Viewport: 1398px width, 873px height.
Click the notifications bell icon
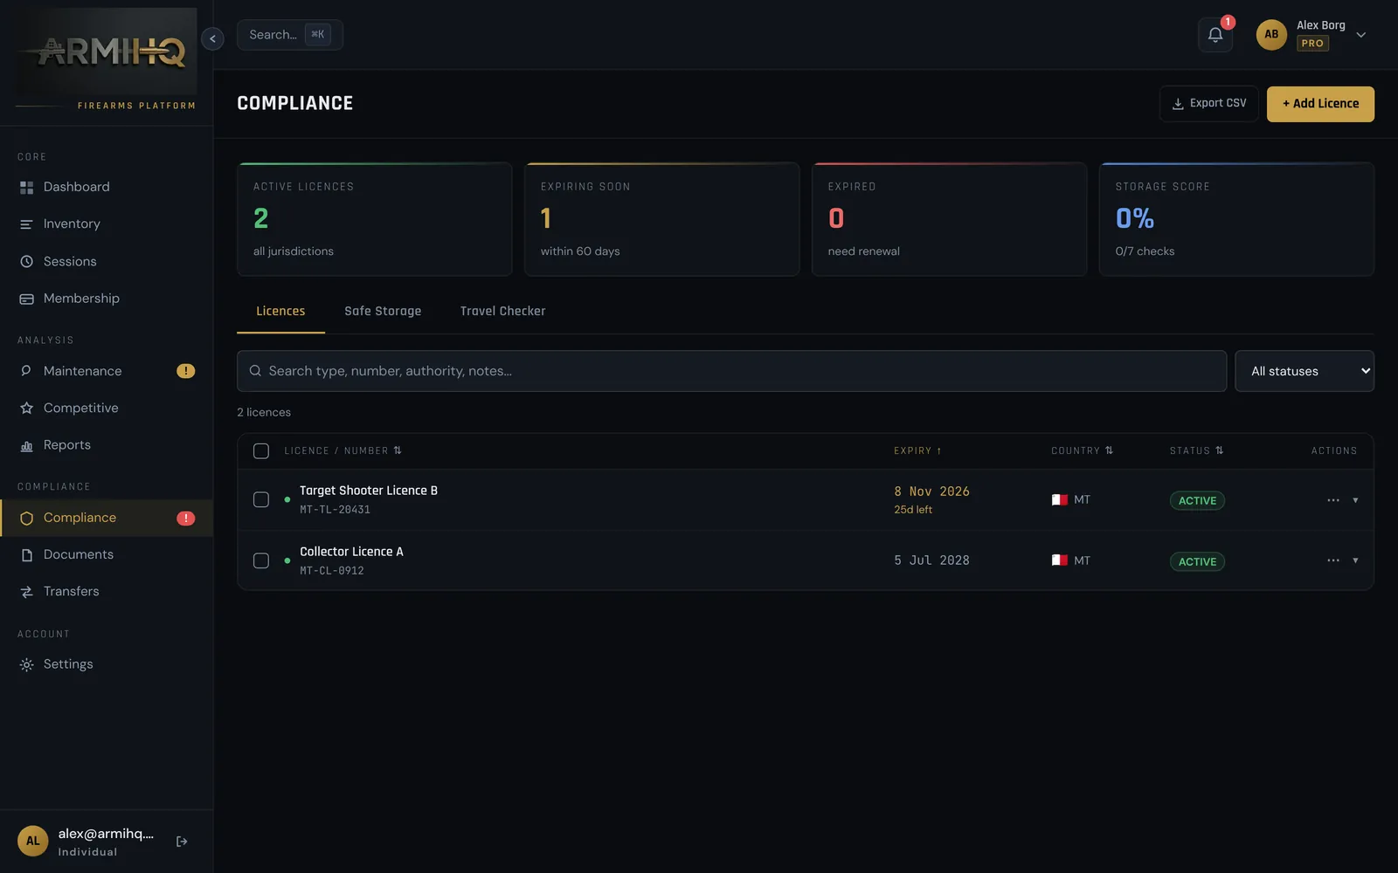coord(1215,35)
